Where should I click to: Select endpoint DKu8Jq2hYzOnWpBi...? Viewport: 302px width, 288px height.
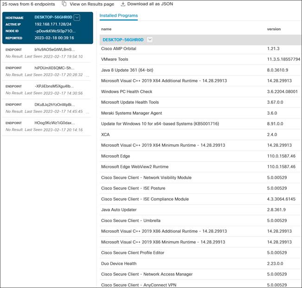pyautogui.click(x=46, y=108)
